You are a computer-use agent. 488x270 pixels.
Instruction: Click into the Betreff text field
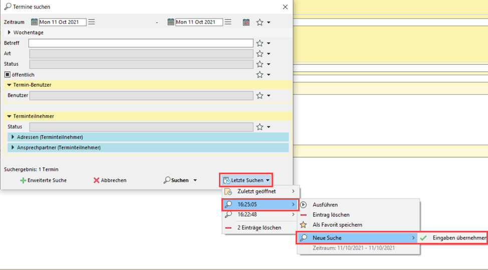[x=141, y=43]
